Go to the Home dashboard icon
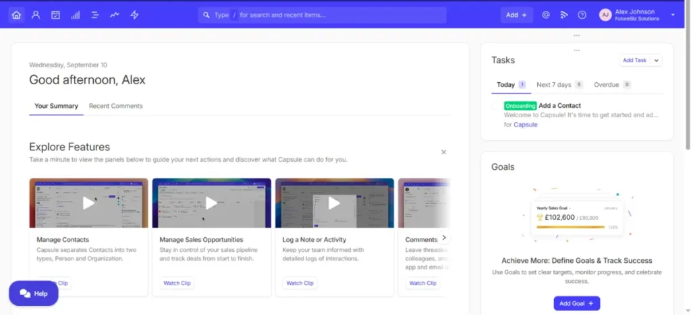 (16, 15)
